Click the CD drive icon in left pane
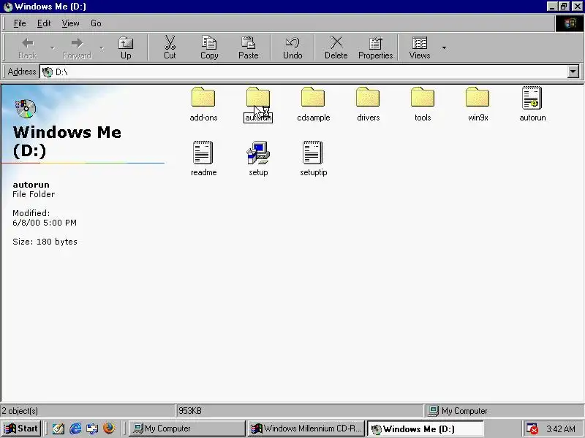 [x=26, y=108]
